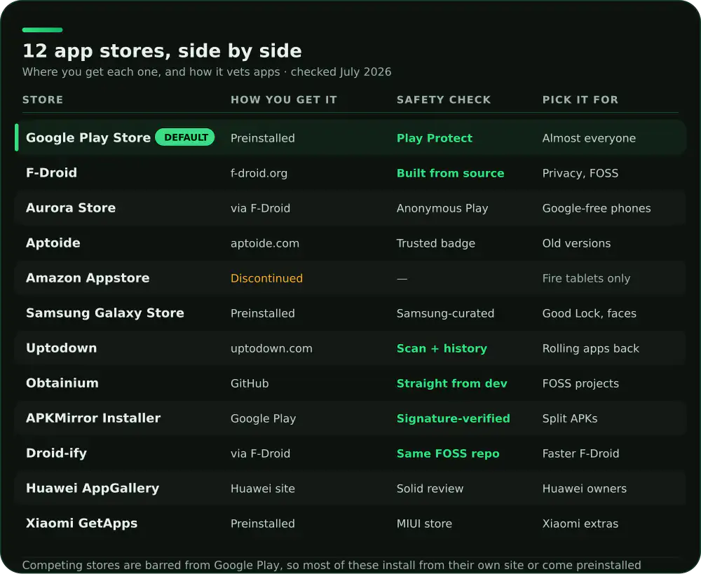The width and height of the screenshot is (701, 574).
Task: Click the Fire tablets only cell
Action: (586, 278)
